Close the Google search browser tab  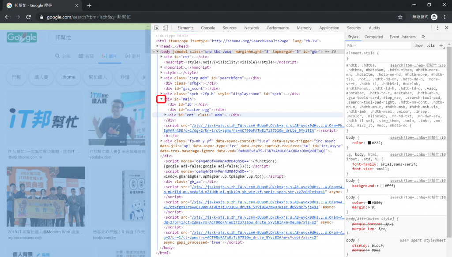(76, 5)
